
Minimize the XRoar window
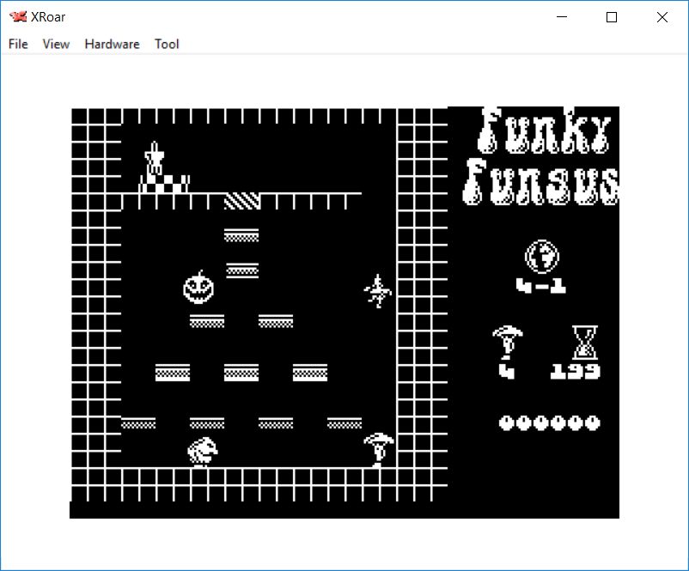(x=562, y=16)
